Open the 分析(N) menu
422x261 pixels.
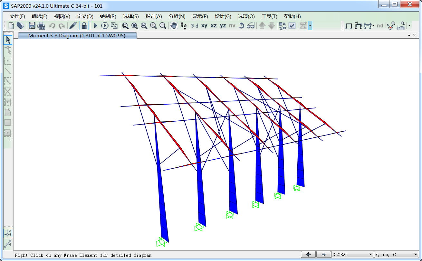point(177,16)
